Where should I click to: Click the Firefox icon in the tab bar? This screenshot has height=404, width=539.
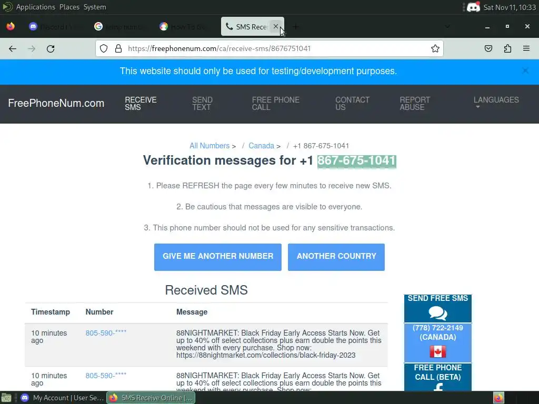click(x=11, y=26)
